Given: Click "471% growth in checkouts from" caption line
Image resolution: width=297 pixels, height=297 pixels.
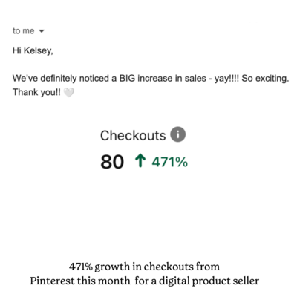Looking at the screenshot, I should coord(144,267).
